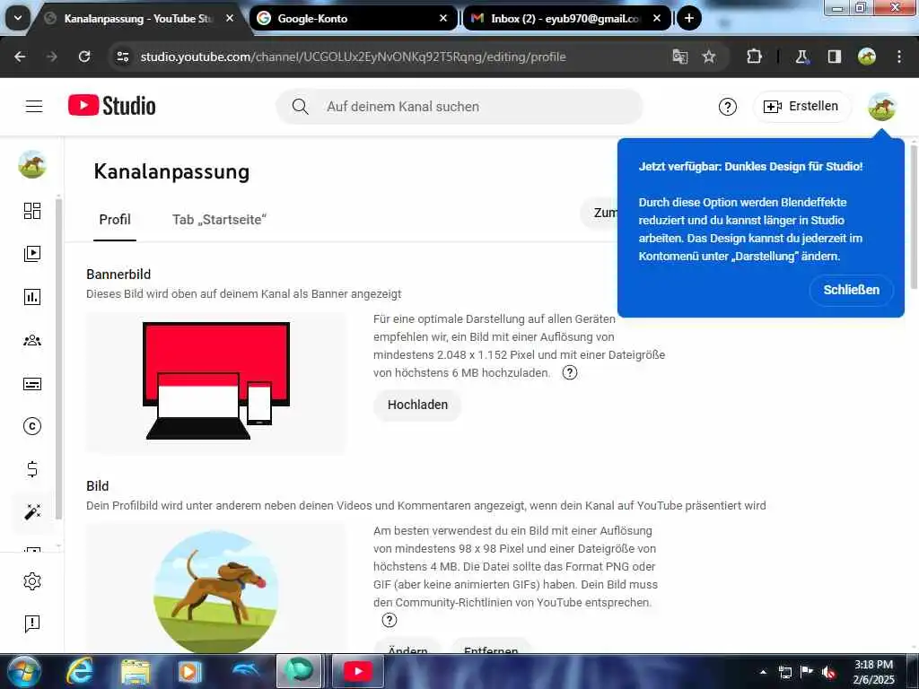Viewport: 919px width, 689px height.
Task: Show hidden system tray icons arrow
Action: (x=763, y=672)
